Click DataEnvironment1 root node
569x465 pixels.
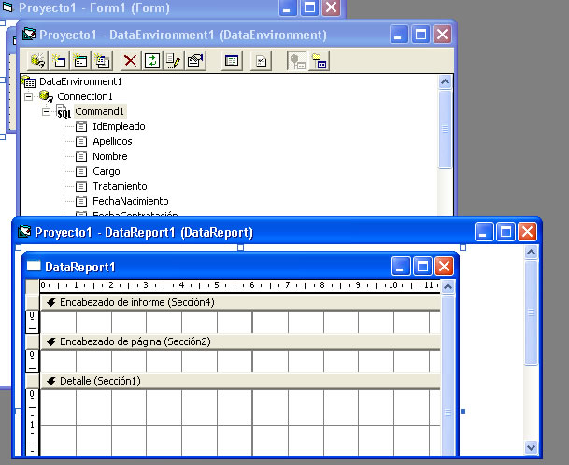79,81
